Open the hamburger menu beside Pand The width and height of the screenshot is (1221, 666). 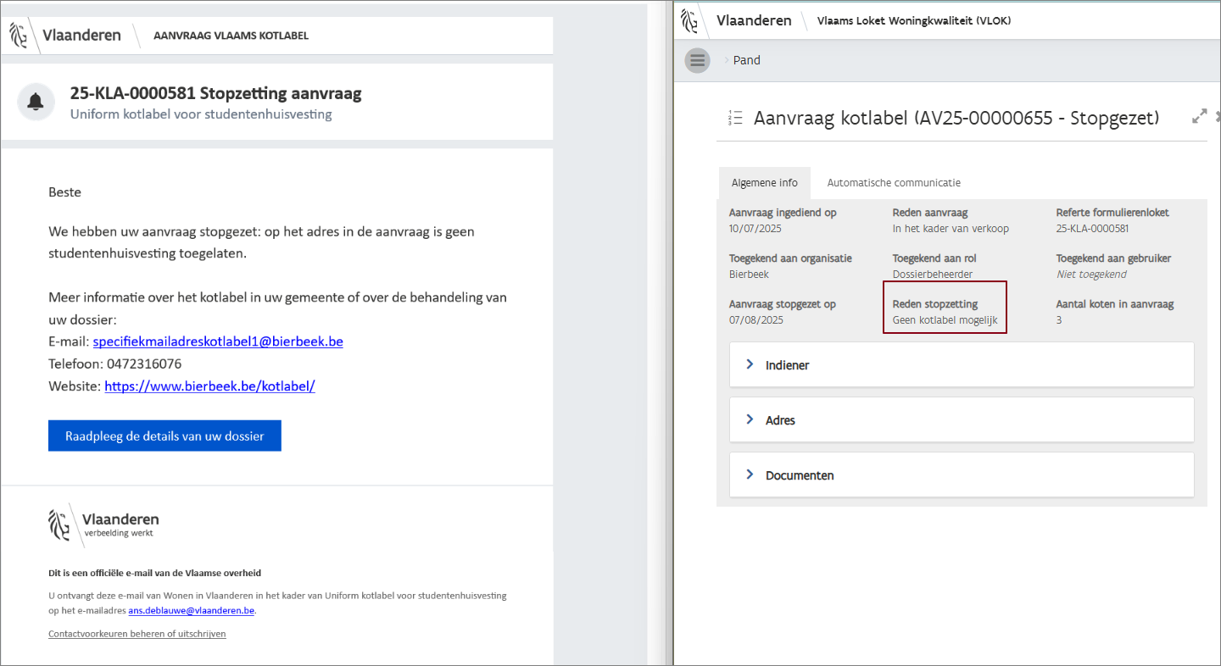[x=697, y=60]
